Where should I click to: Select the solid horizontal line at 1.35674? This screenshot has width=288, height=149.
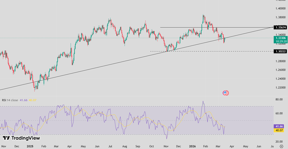pyautogui.click(x=216, y=27)
